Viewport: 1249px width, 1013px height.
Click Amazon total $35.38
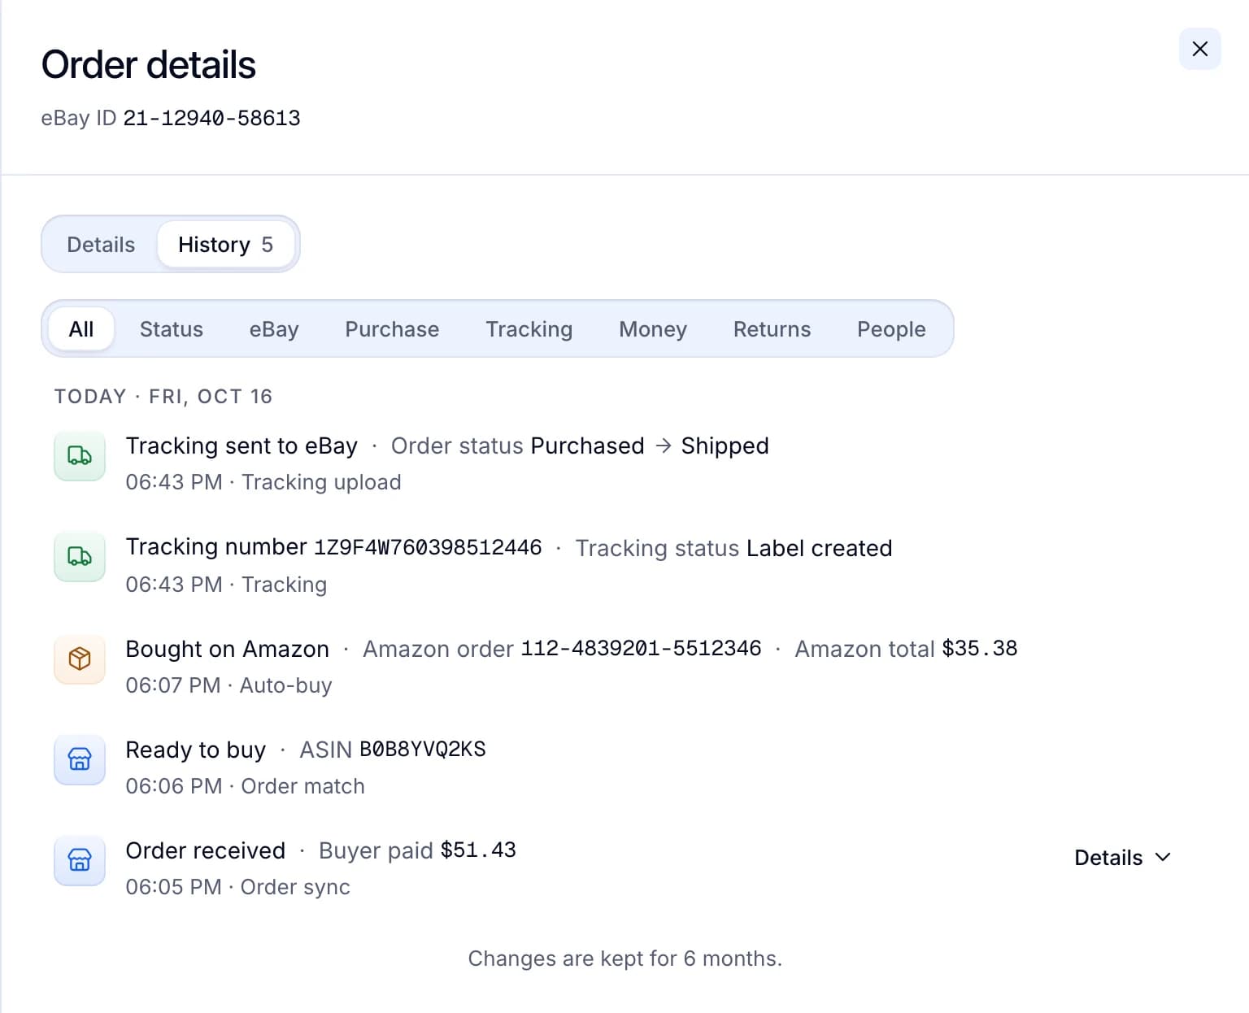click(906, 649)
